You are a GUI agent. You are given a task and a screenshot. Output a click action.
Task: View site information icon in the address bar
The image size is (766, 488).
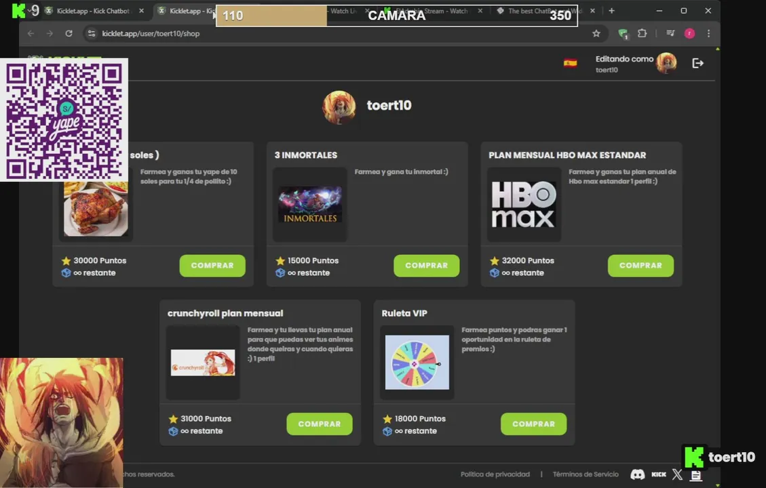[x=92, y=34]
